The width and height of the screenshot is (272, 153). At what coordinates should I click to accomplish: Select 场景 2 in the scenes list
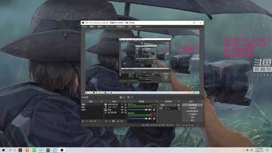click(x=92, y=104)
